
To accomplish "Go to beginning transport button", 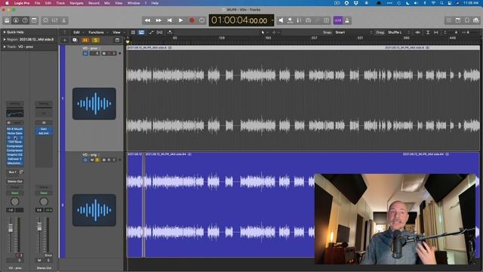I will pos(169,20).
